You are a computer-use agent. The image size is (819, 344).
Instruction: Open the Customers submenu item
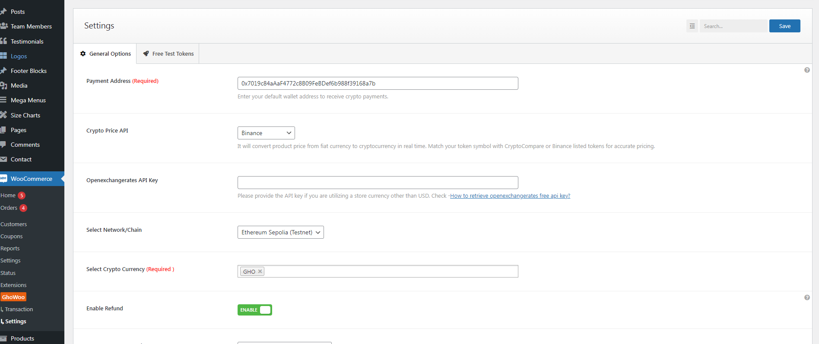(x=13, y=224)
